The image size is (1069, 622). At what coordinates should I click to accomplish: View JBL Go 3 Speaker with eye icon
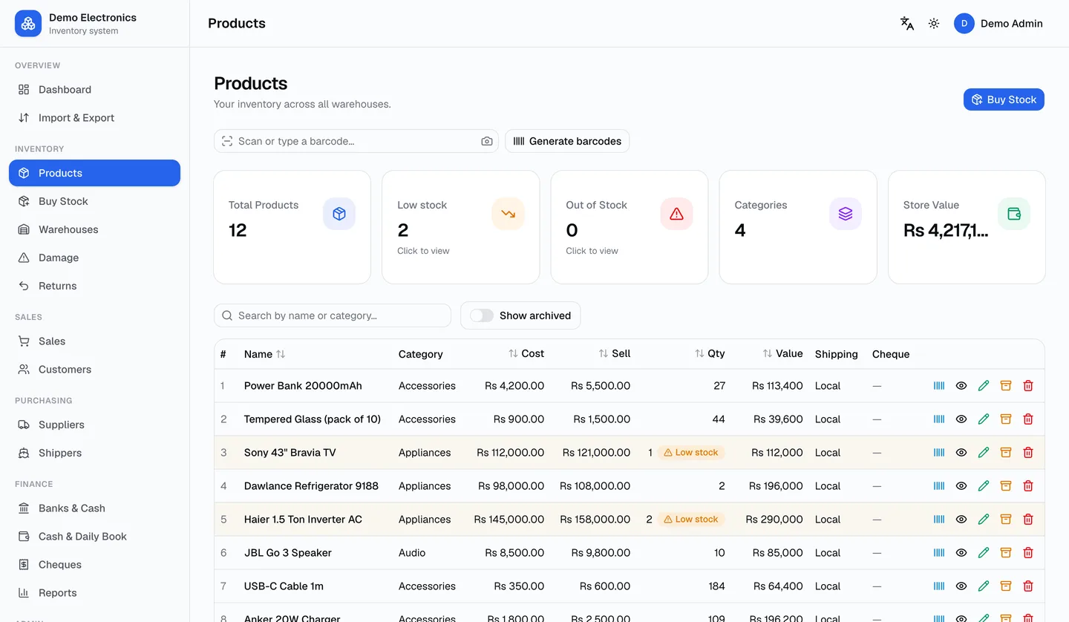click(x=961, y=553)
